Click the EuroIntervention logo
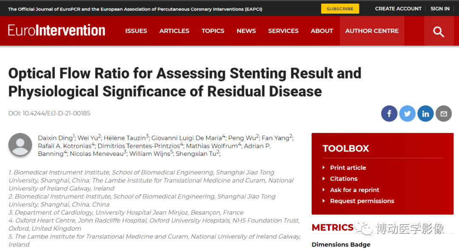The image size is (459, 249). (57, 31)
